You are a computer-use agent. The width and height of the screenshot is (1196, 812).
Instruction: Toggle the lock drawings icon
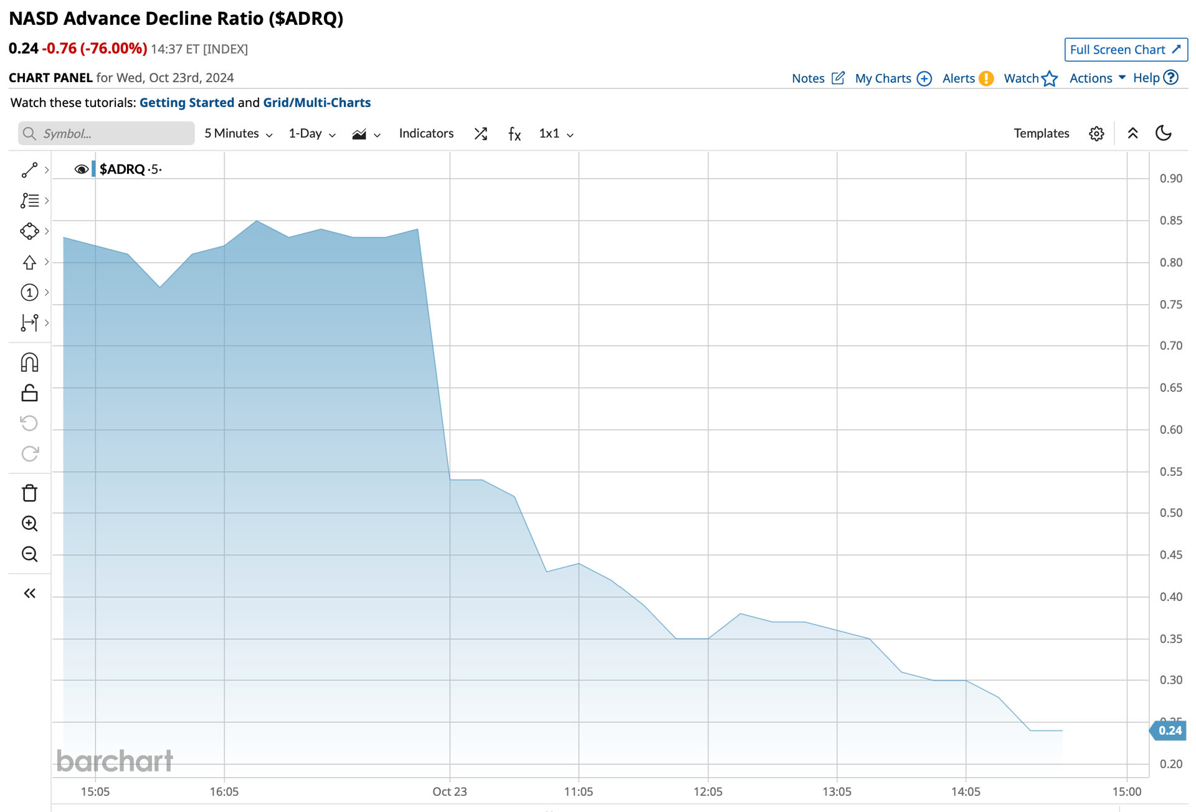(x=29, y=393)
